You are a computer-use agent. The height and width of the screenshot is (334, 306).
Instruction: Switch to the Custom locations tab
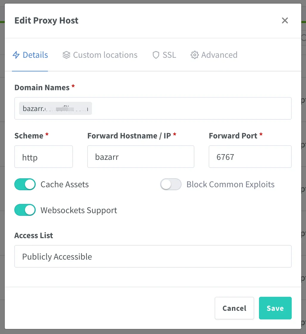point(100,55)
